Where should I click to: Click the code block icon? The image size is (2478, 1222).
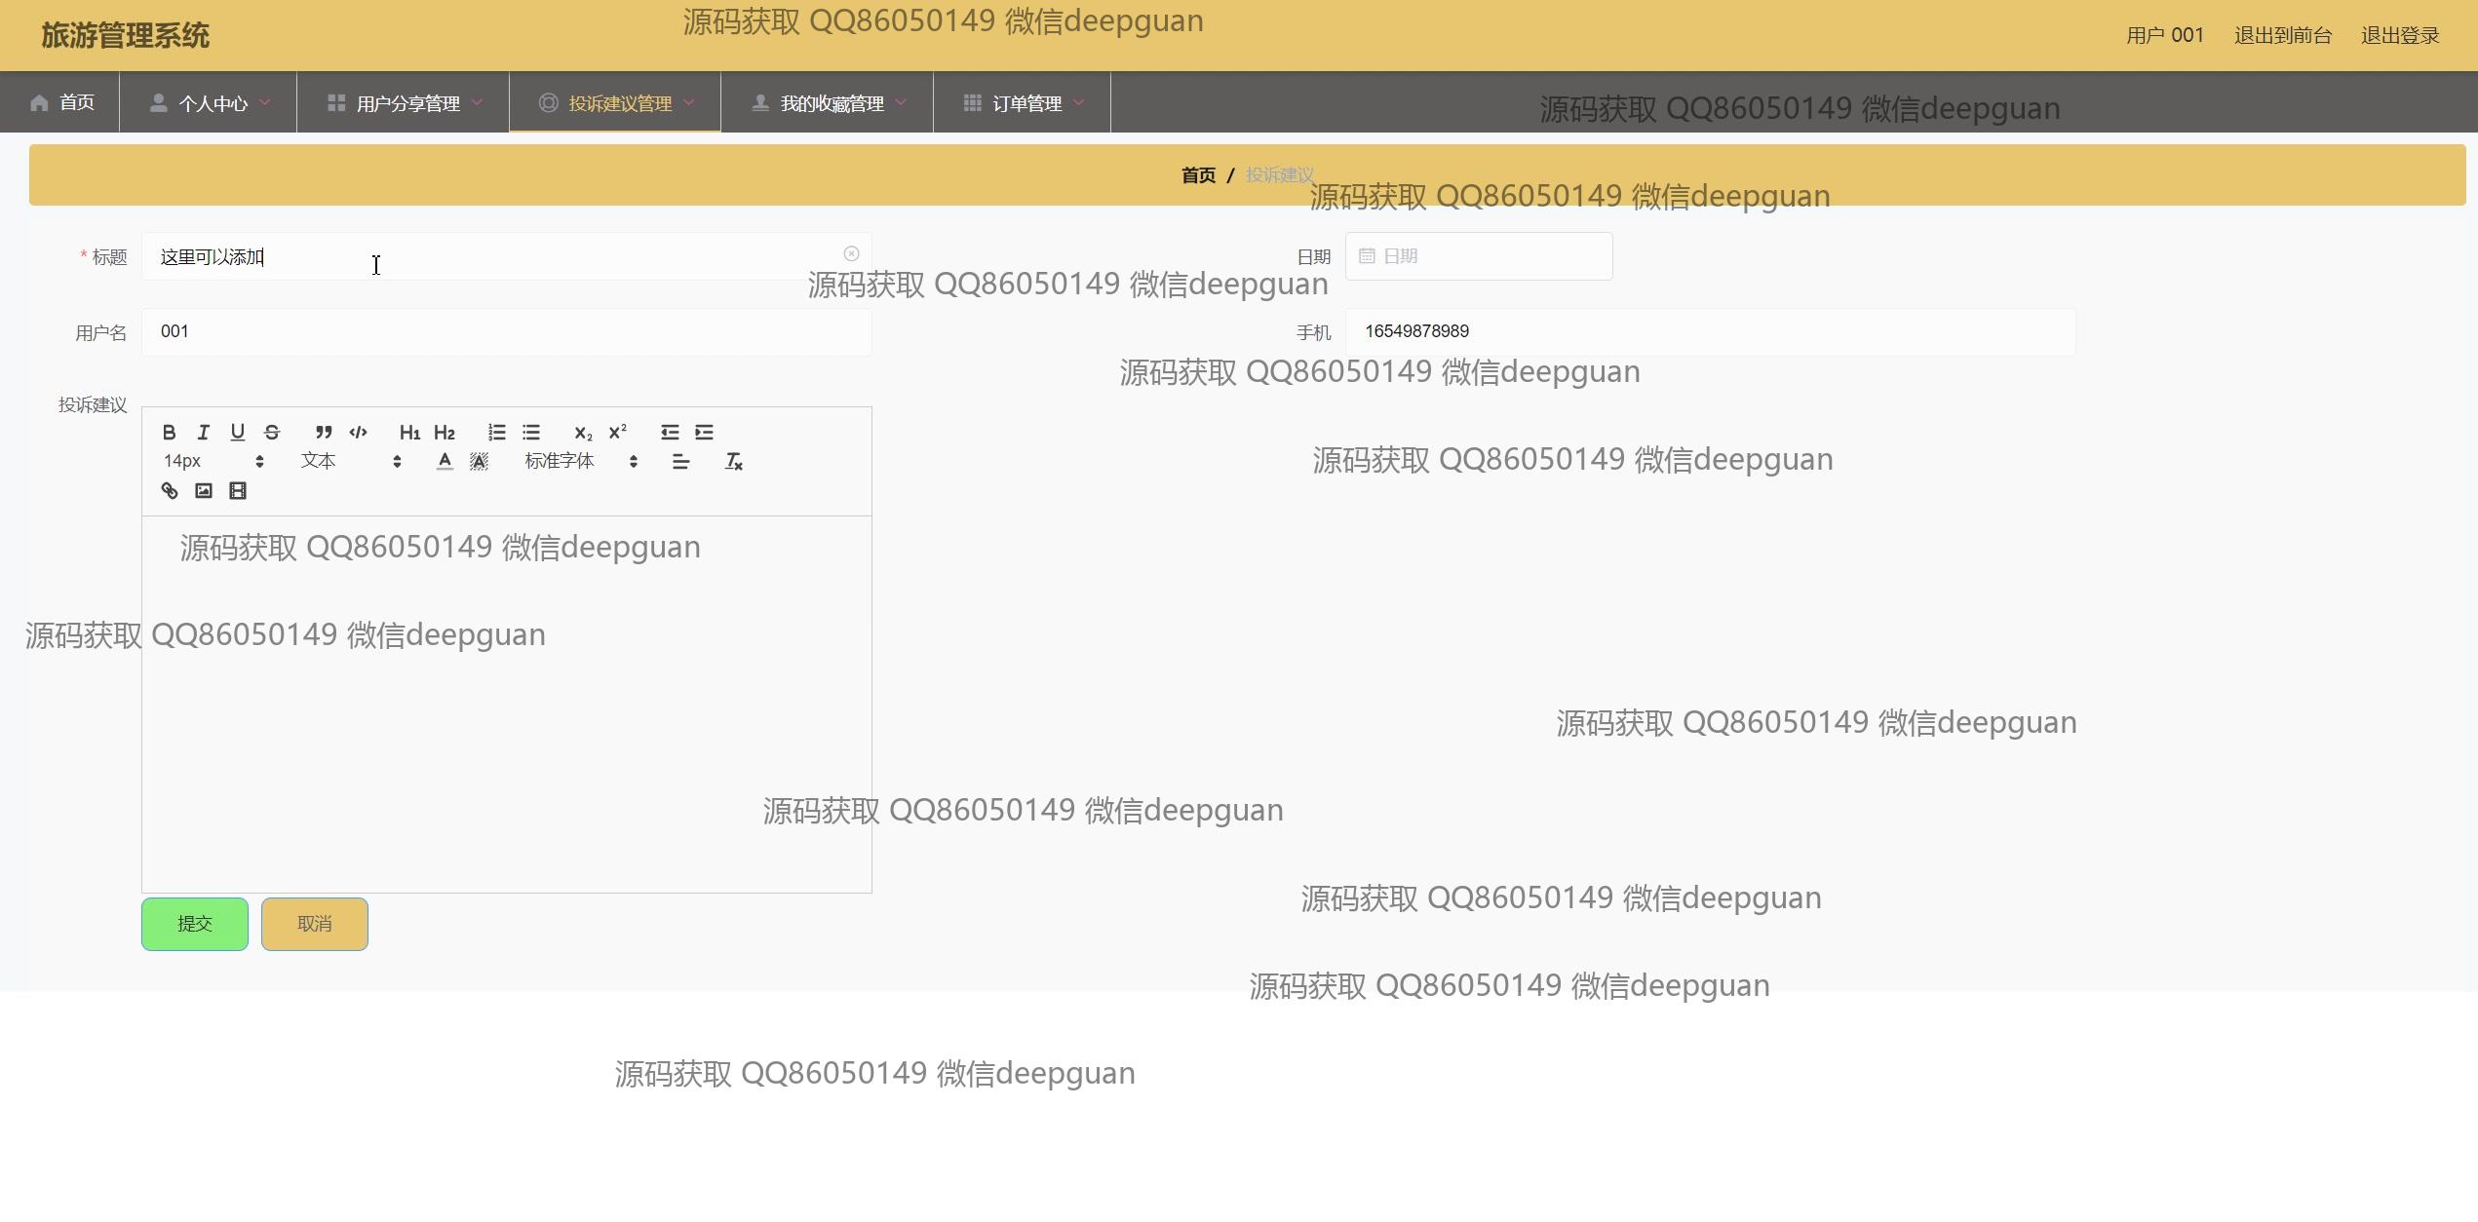358,433
